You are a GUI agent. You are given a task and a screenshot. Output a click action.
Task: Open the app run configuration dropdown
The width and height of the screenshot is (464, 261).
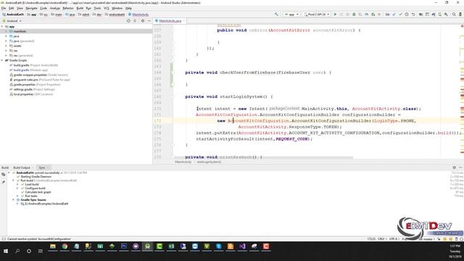[x=291, y=14]
